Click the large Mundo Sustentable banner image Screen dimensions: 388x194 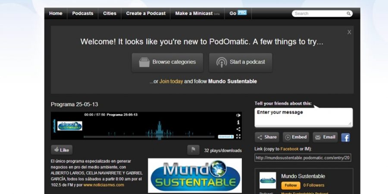pyautogui.click(x=195, y=175)
